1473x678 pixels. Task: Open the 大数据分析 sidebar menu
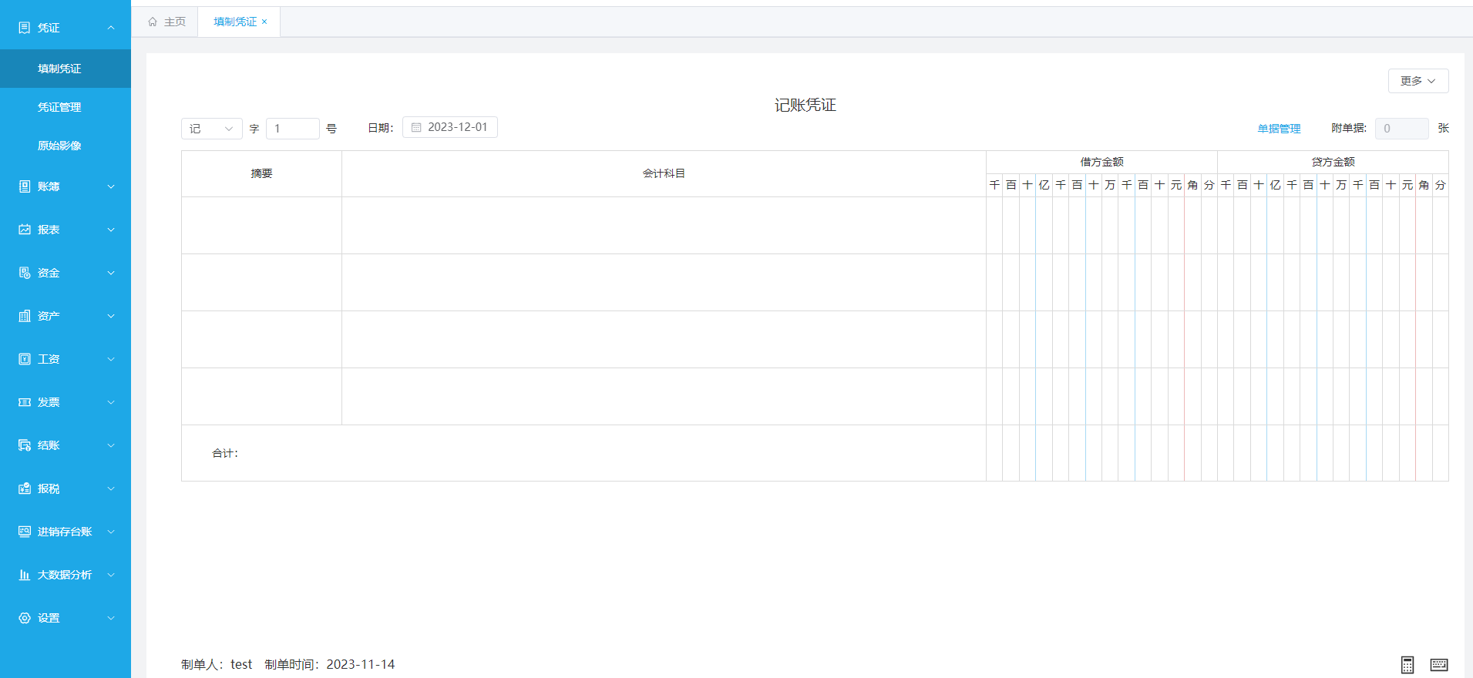coord(66,575)
